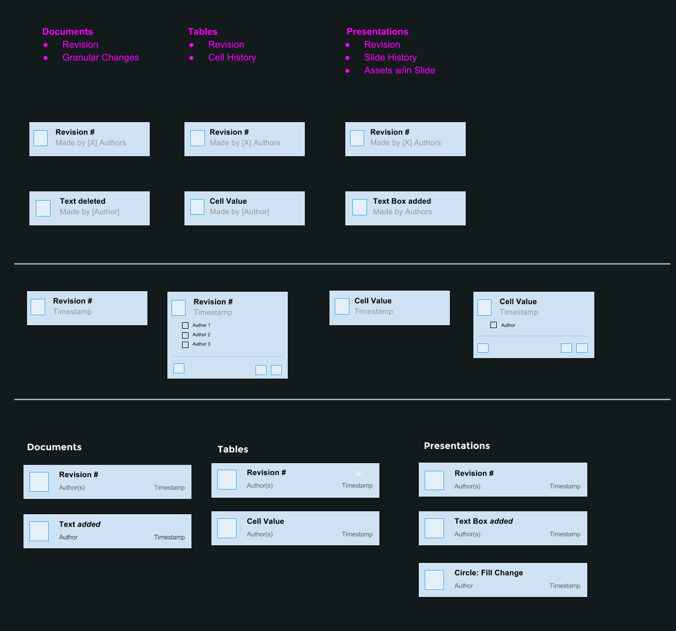The height and width of the screenshot is (631, 676).
Task: Click the star icon on Tables Revision card
Action: tap(358, 473)
